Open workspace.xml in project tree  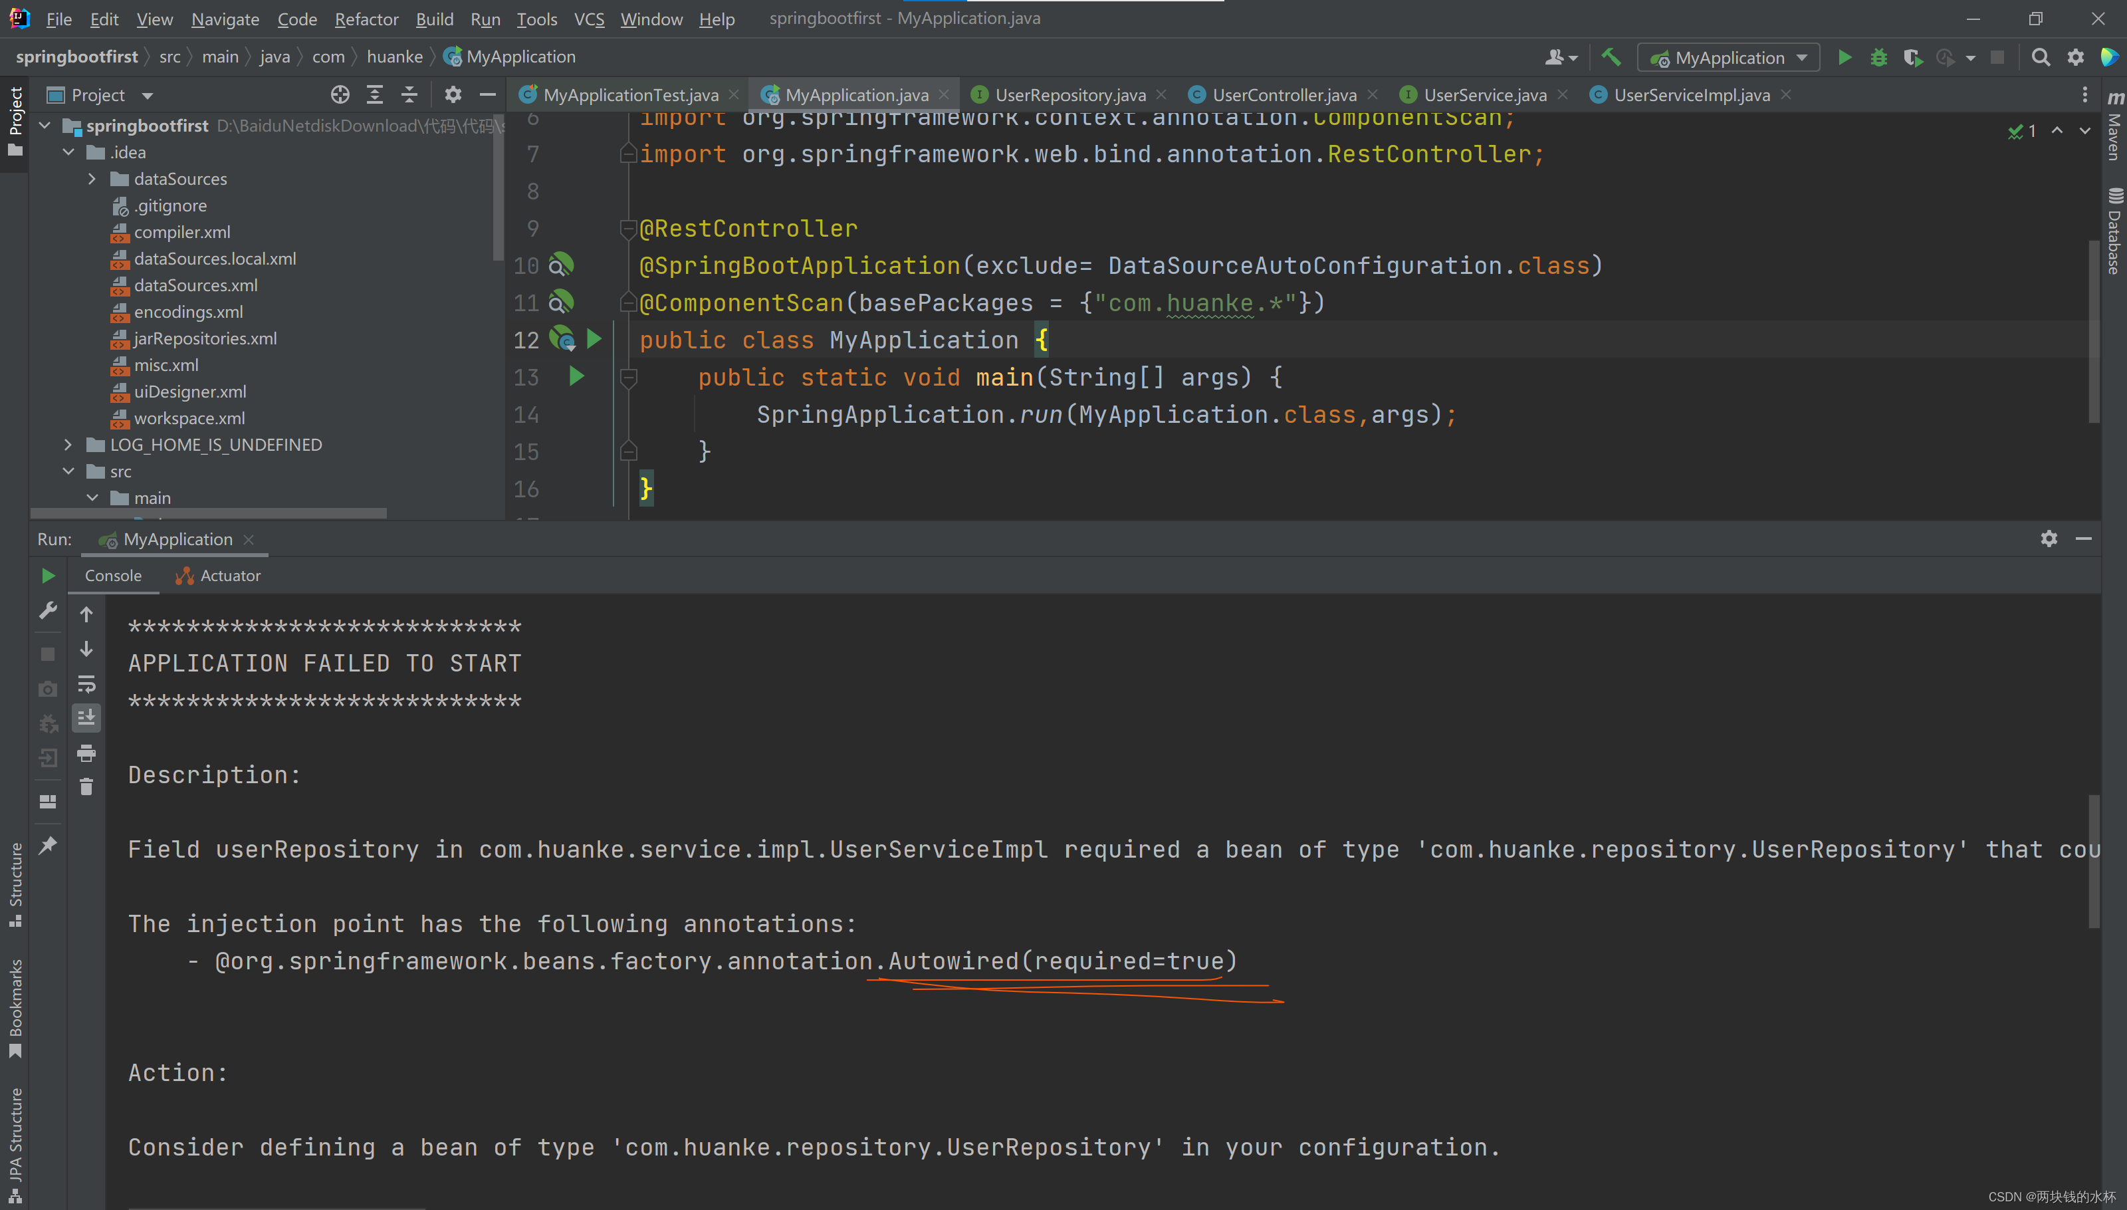189,418
